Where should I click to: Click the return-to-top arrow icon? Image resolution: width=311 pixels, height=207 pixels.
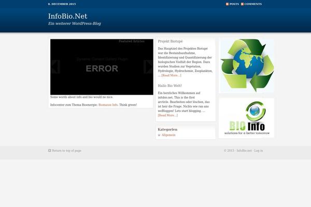click(x=50, y=151)
